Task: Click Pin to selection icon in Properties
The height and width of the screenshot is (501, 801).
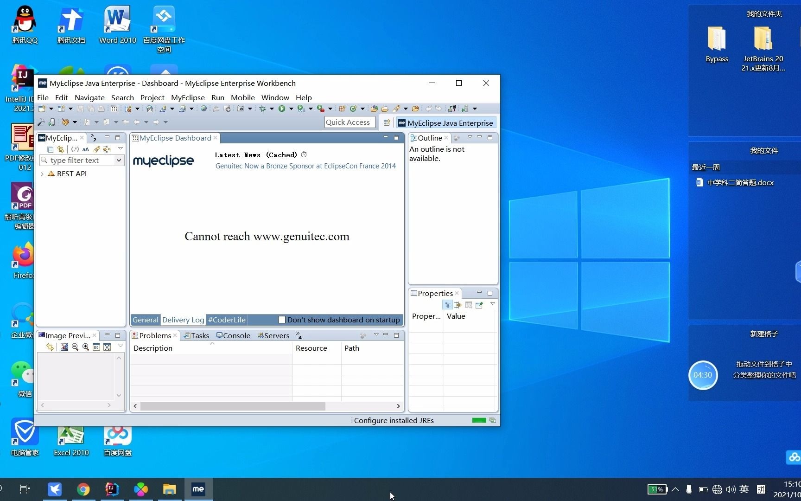Action: [479, 305]
